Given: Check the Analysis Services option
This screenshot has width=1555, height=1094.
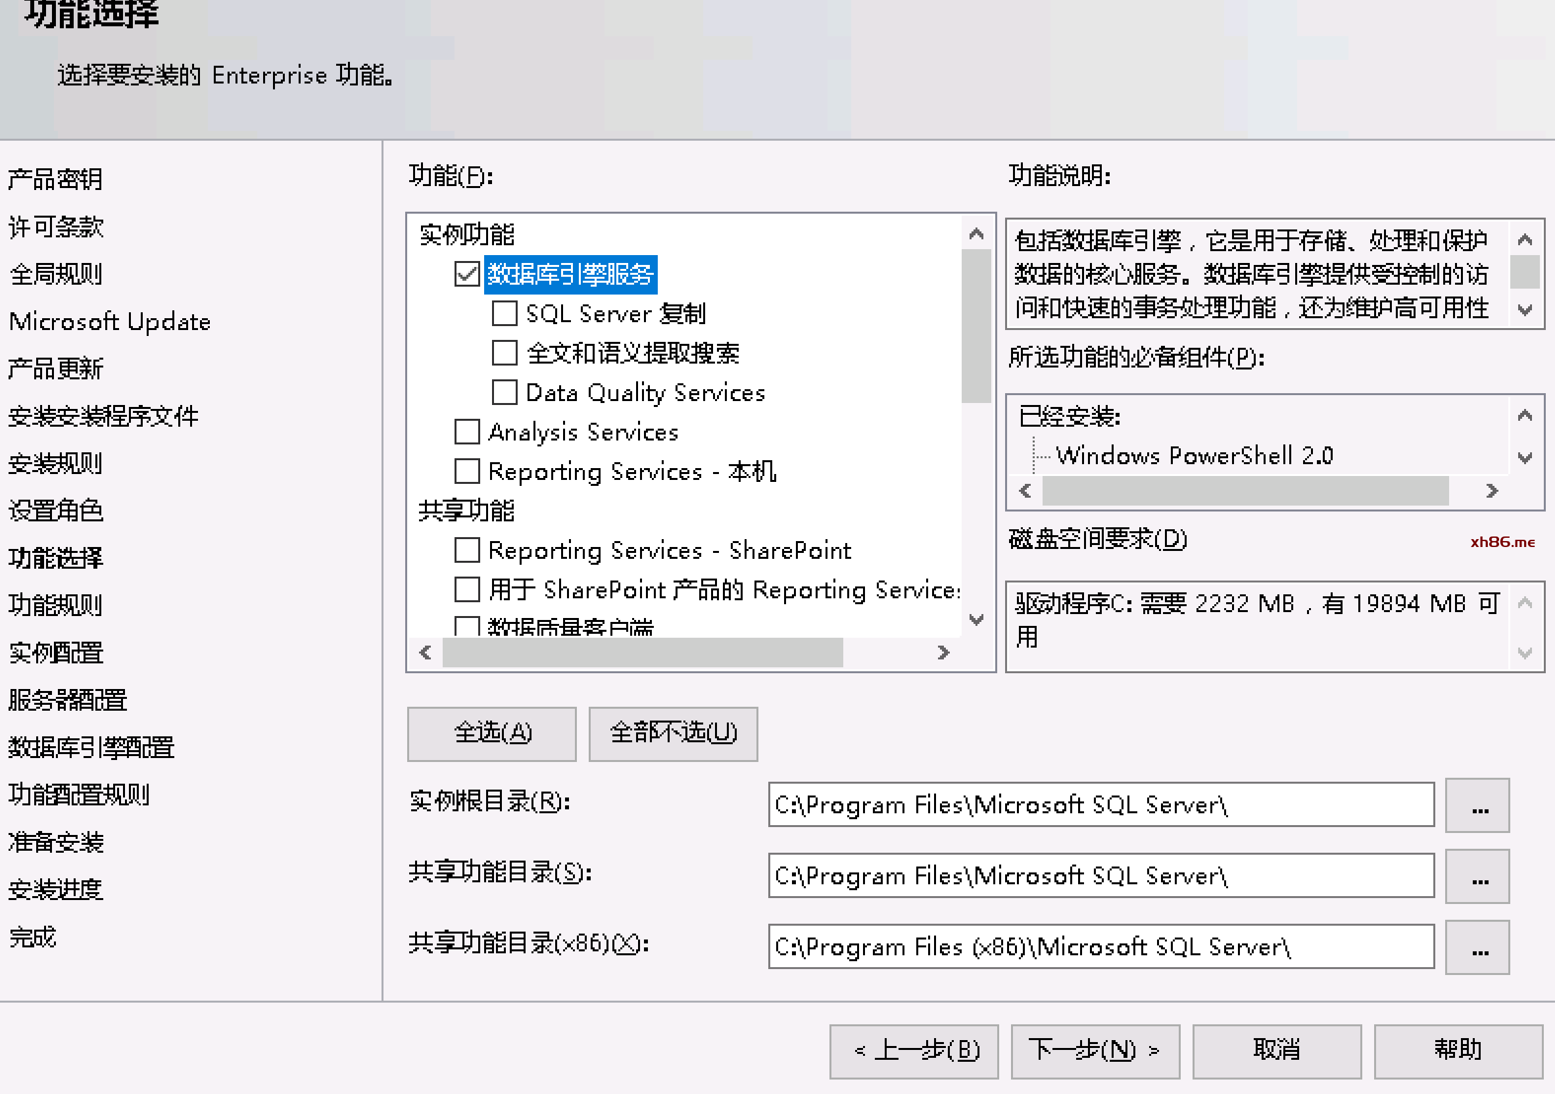Looking at the screenshot, I should click(x=466, y=431).
